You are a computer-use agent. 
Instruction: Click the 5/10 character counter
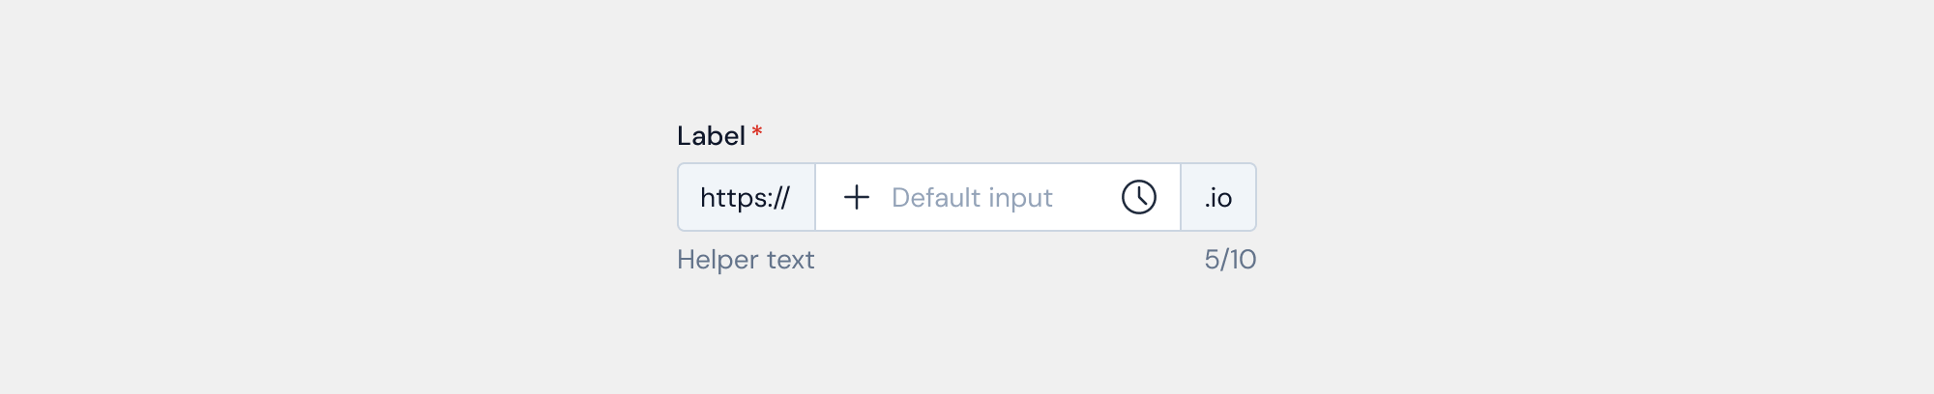pyautogui.click(x=1230, y=260)
